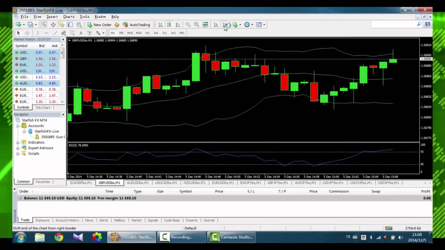This screenshot has height=250, width=445.
Task: Open the Tick Chart tab
Action: pyautogui.click(x=43, y=108)
